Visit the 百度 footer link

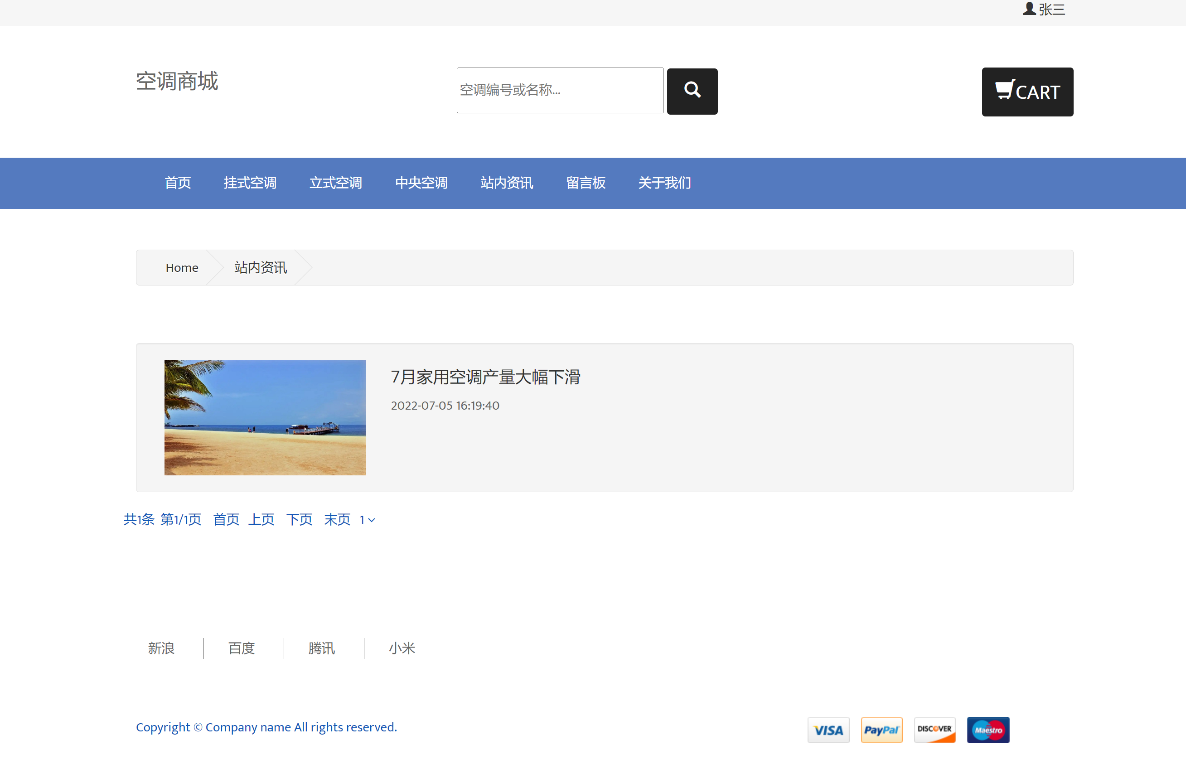(x=241, y=648)
